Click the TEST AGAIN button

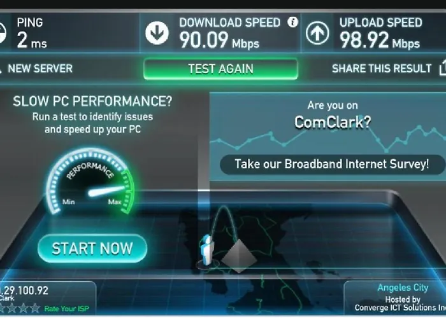pyautogui.click(x=220, y=69)
